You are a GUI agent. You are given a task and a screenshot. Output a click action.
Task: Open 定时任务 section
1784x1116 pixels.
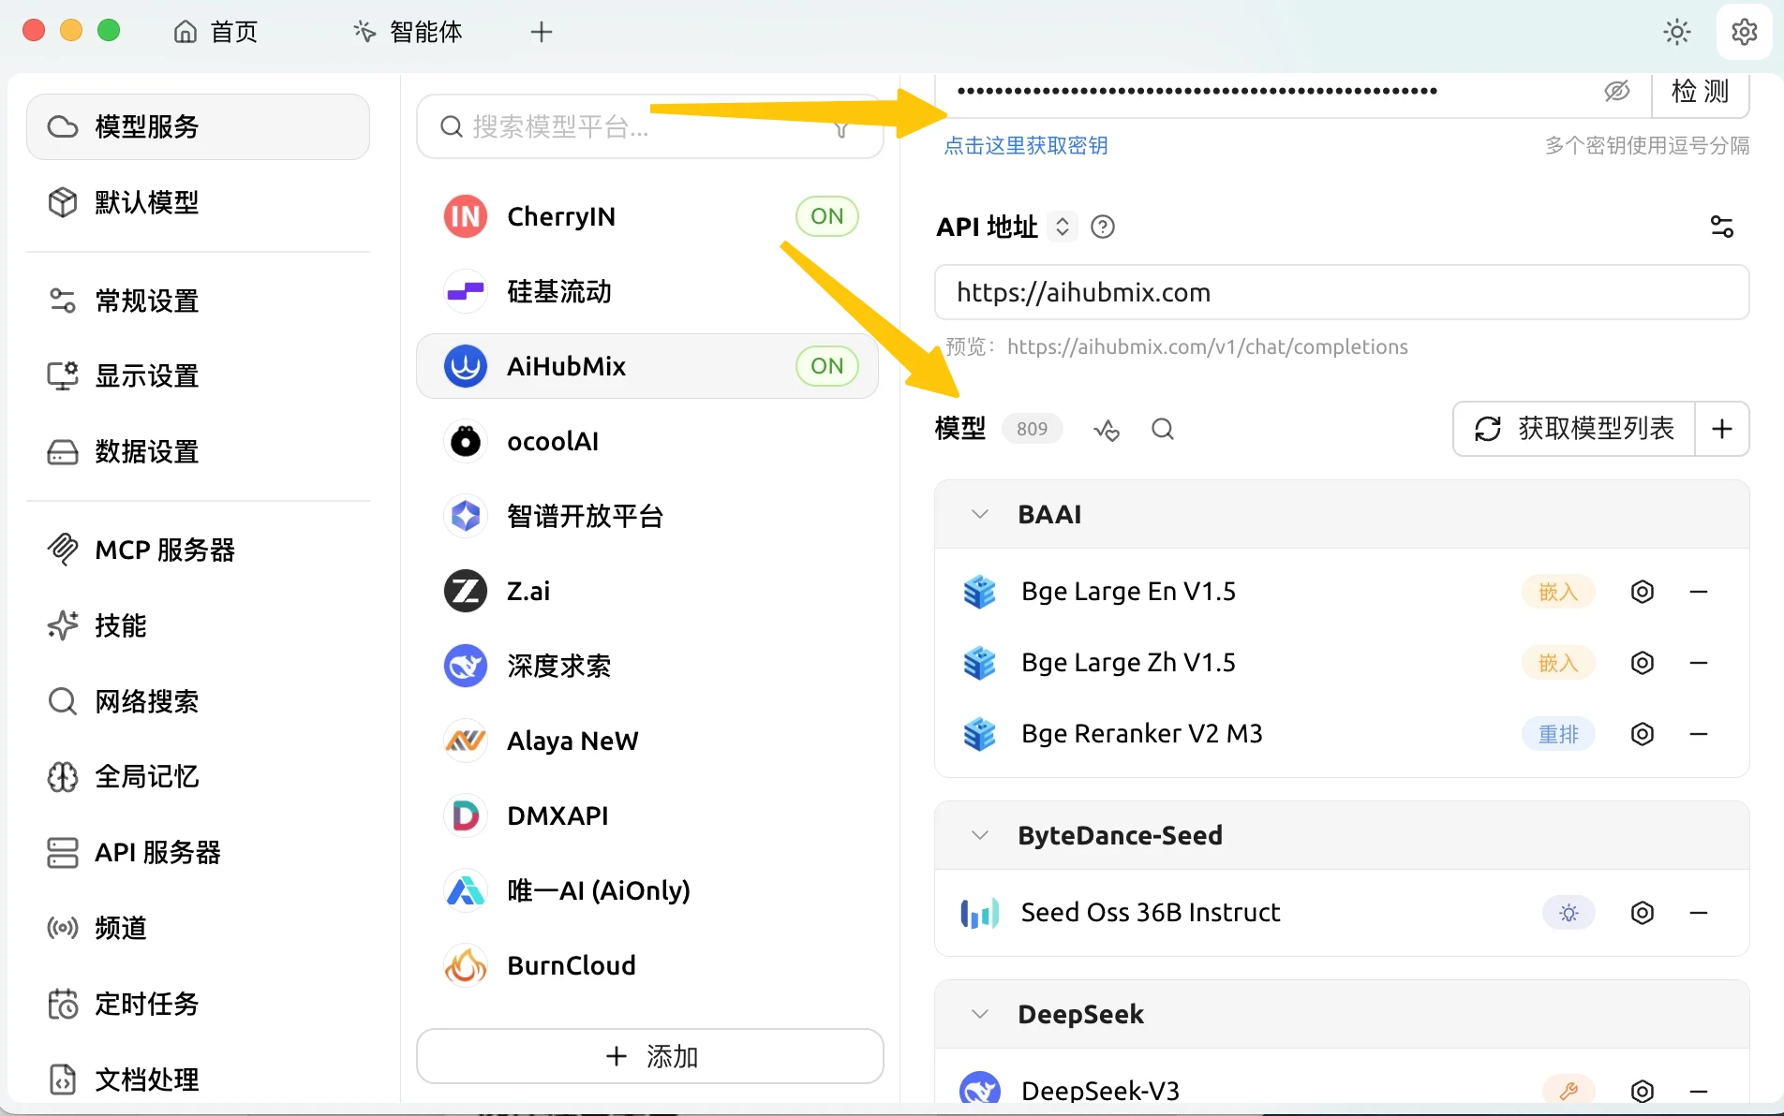tap(199, 1004)
